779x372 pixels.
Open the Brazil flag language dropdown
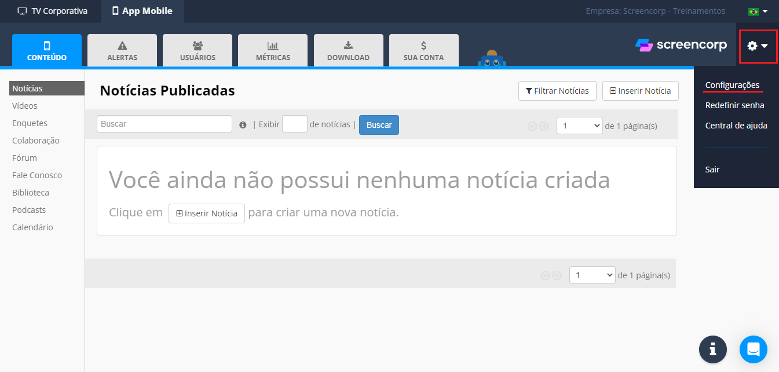click(x=758, y=11)
